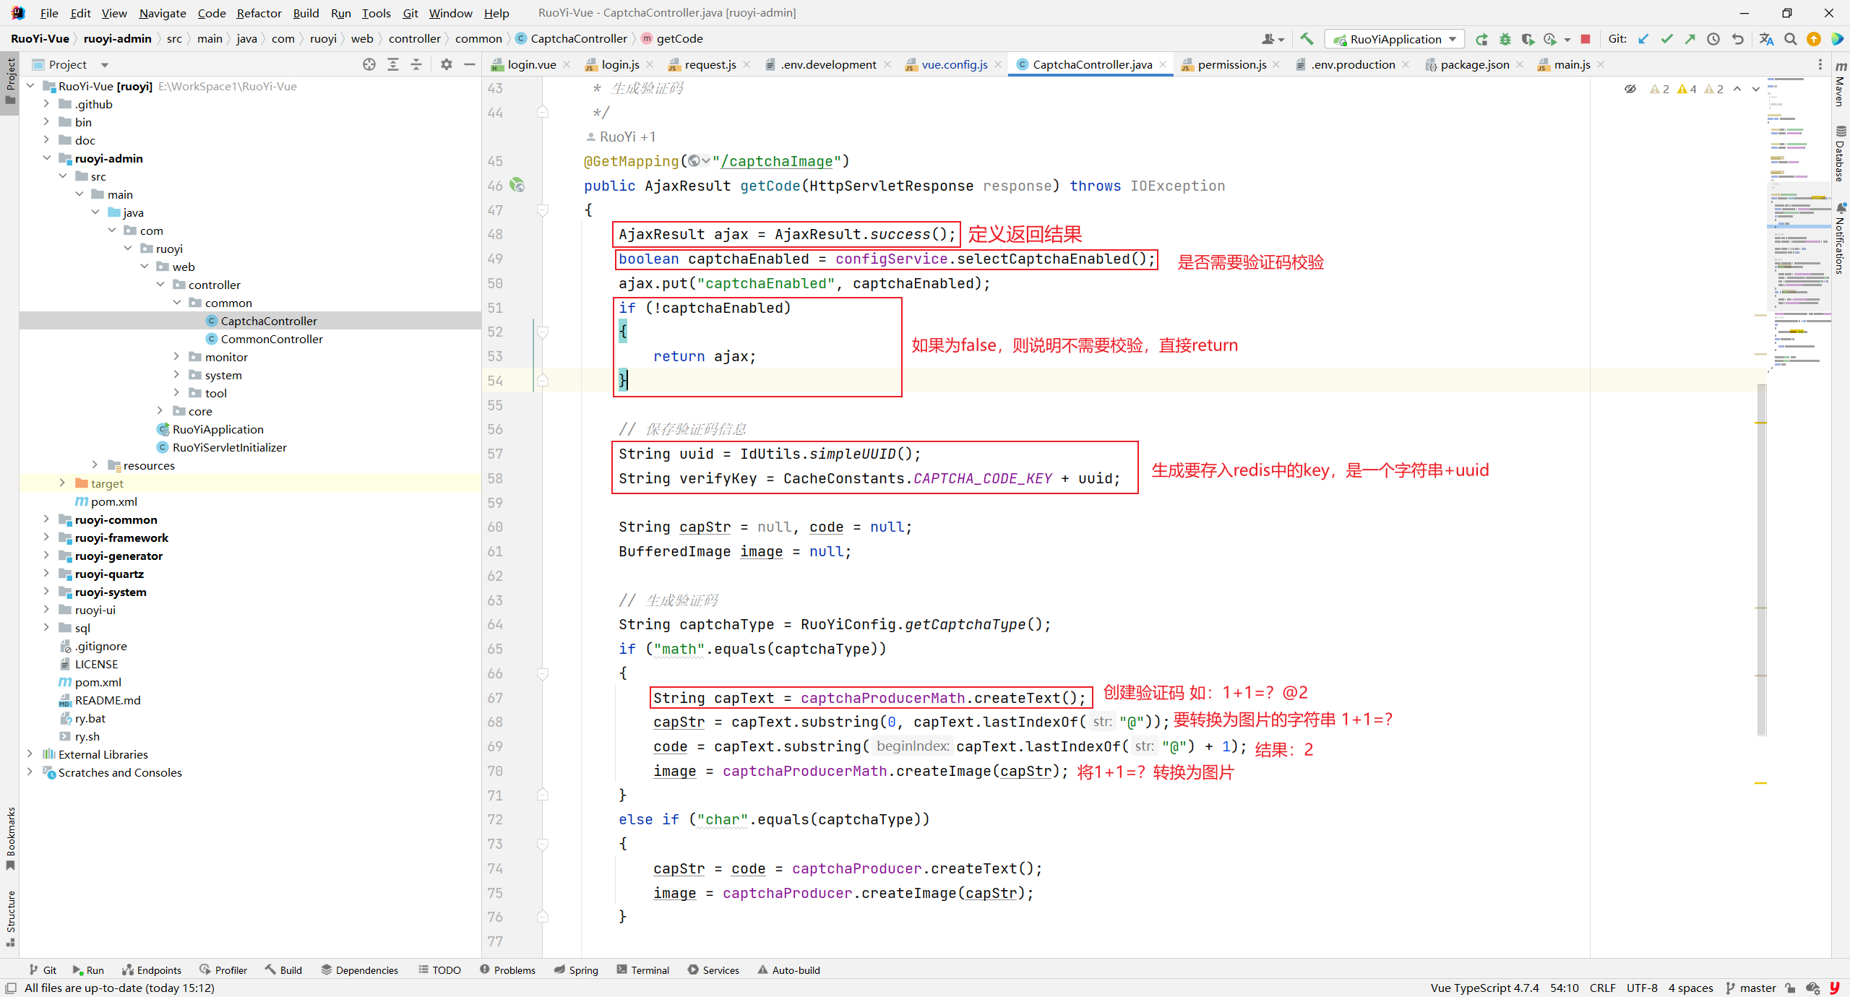The height and width of the screenshot is (997, 1850).
Task: Toggle the Git panel at bottom bar
Action: 46,969
